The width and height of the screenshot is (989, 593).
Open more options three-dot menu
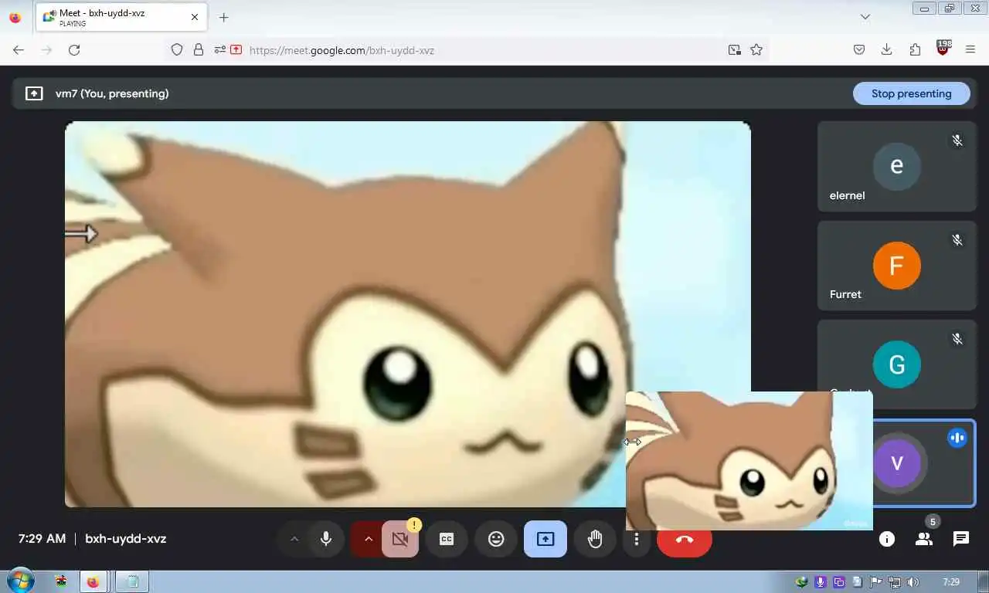636,539
